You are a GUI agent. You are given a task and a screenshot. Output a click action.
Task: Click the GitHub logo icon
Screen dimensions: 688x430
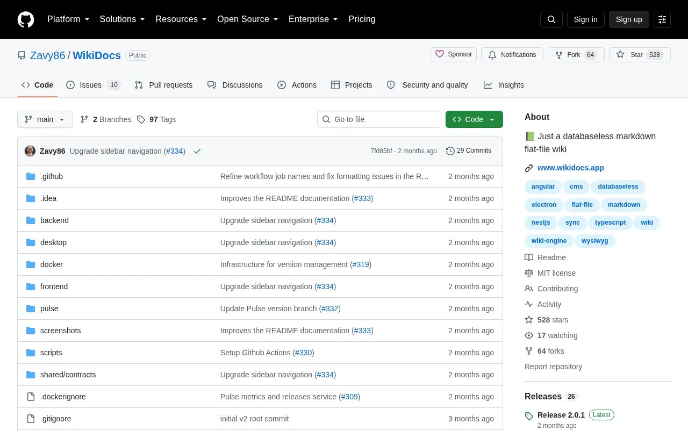(x=26, y=19)
